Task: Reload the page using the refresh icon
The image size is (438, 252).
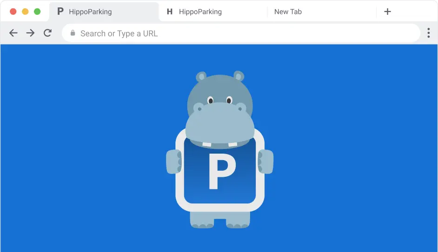Action: click(47, 33)
